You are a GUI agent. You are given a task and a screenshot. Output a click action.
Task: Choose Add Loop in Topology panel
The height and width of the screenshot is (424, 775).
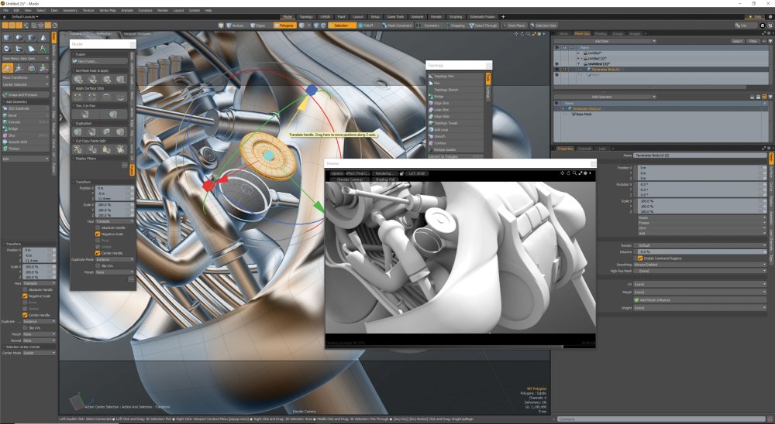(455, 129)
